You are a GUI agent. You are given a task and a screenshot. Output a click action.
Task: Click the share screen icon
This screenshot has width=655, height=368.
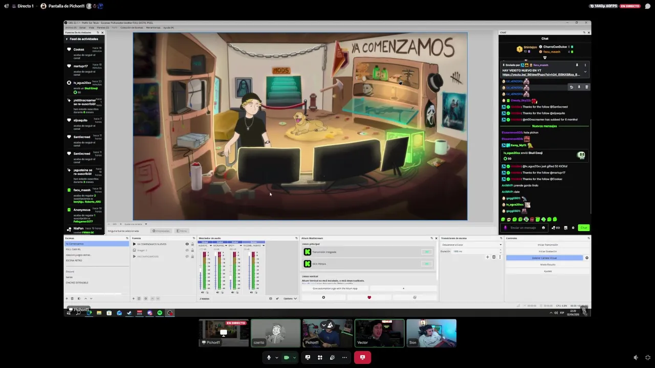[x=308, y=357]
